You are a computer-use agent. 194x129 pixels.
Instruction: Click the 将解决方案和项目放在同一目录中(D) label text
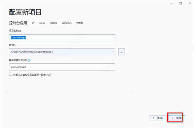pyautogui.click(x=32, y=75)
